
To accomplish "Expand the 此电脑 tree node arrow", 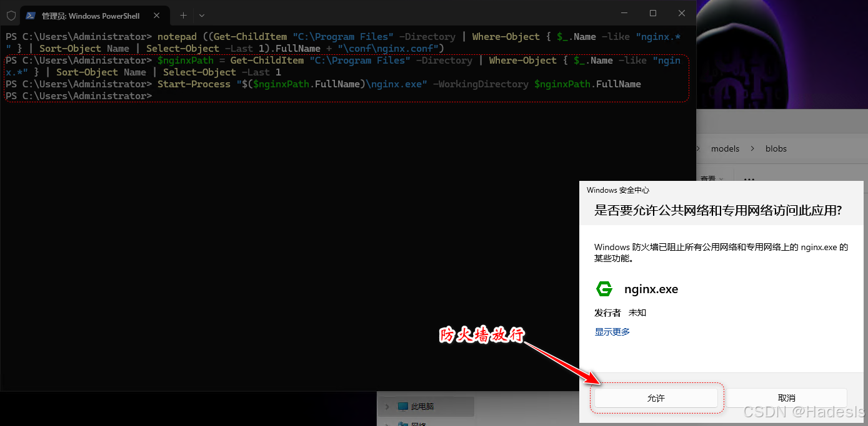I will (387, 407).
